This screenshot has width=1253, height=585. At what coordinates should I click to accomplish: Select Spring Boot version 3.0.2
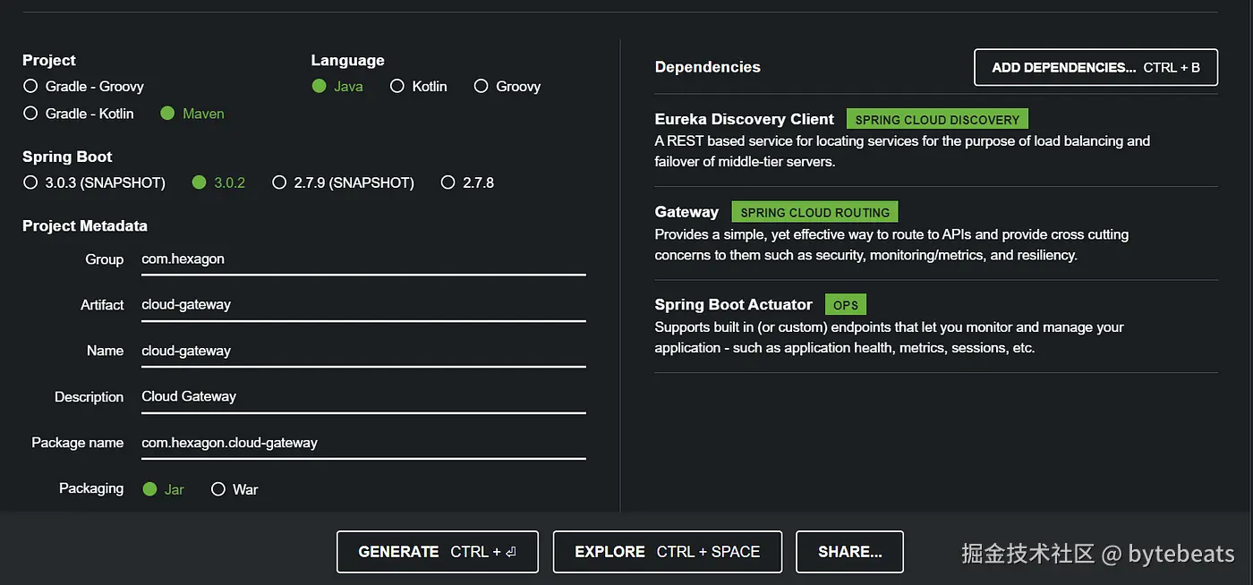200,182
